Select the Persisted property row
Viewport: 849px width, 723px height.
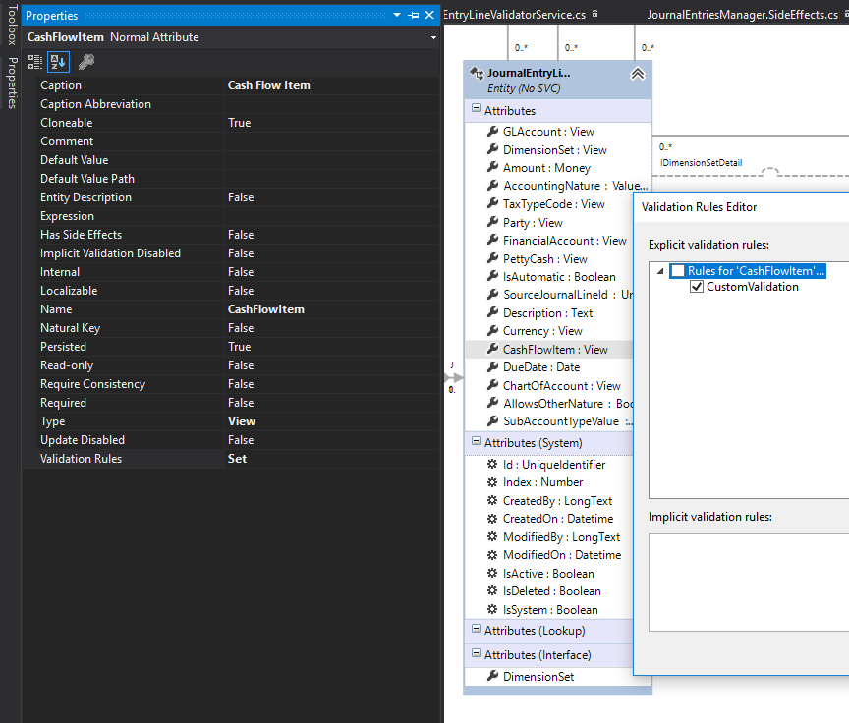(238, 347)
